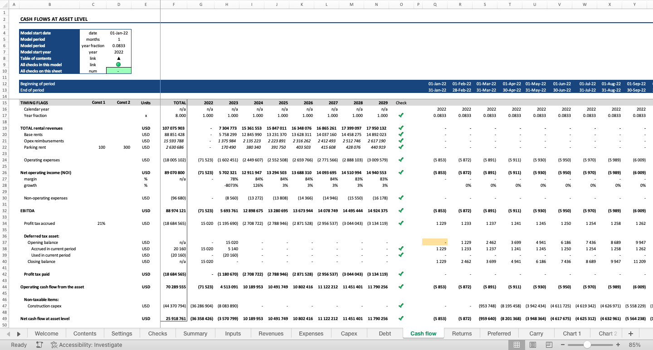Image resolution: width=653 pixels, height=350 pixels.
Task: Select column F header
Action: click(x=174, y=5)
